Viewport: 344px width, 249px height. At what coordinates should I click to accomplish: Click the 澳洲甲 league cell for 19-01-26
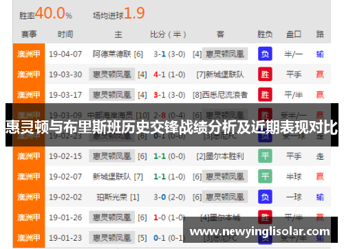[29, 217]
